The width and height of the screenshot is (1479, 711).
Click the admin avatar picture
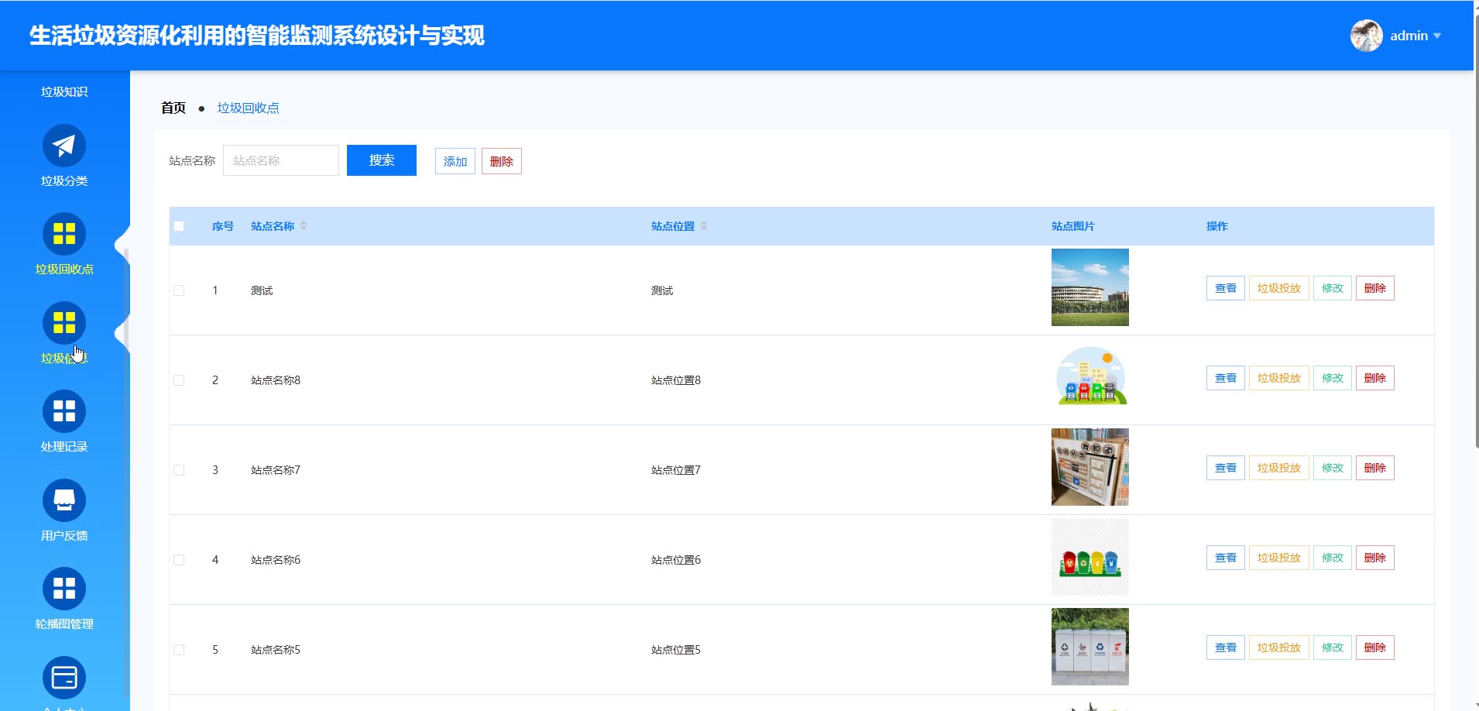pyautogui.click(x=1366, y=36)
